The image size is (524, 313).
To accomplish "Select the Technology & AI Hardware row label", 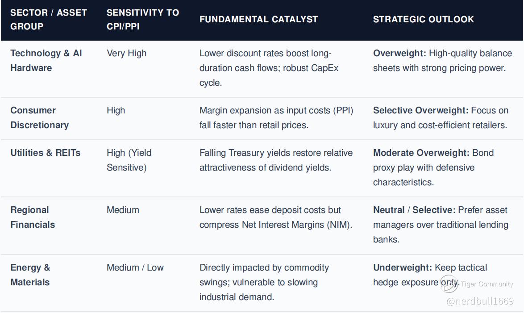I will click(46, 61).
